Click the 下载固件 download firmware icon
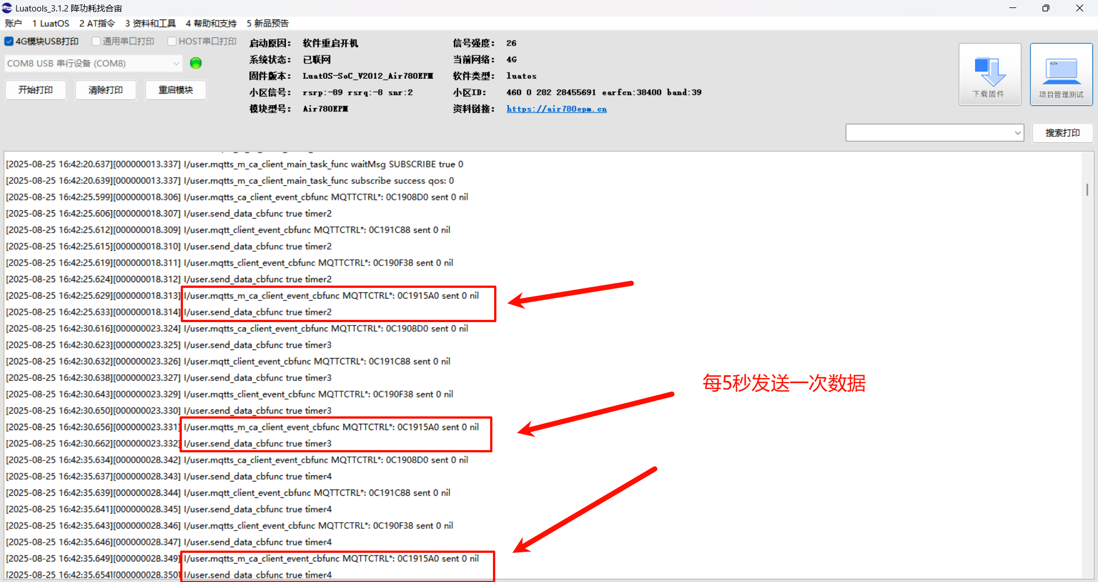 (989, 74)
